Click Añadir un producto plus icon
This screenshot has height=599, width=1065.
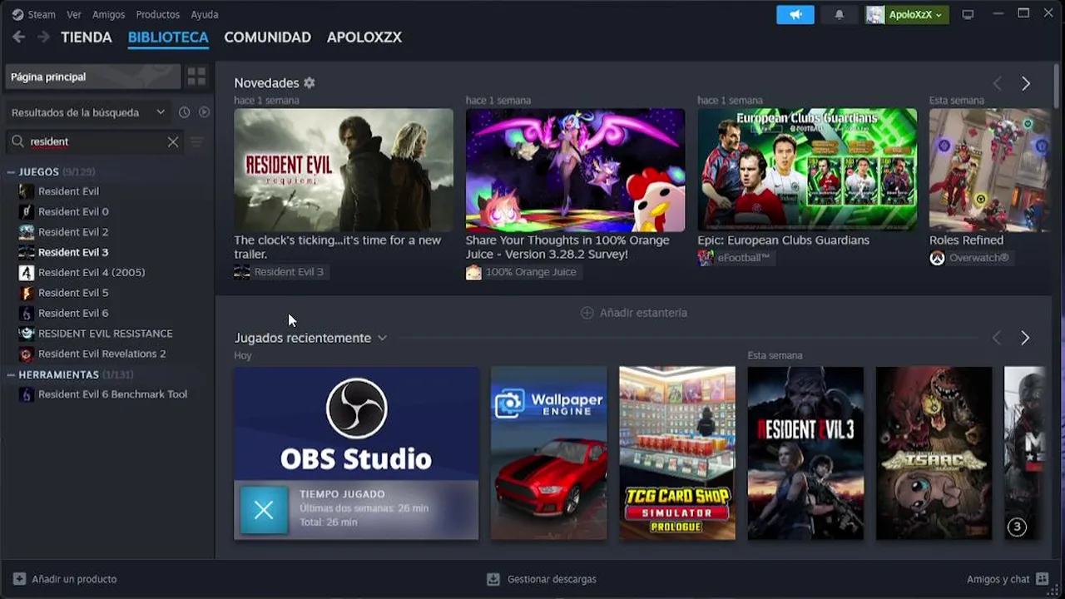tap(19, 579)
